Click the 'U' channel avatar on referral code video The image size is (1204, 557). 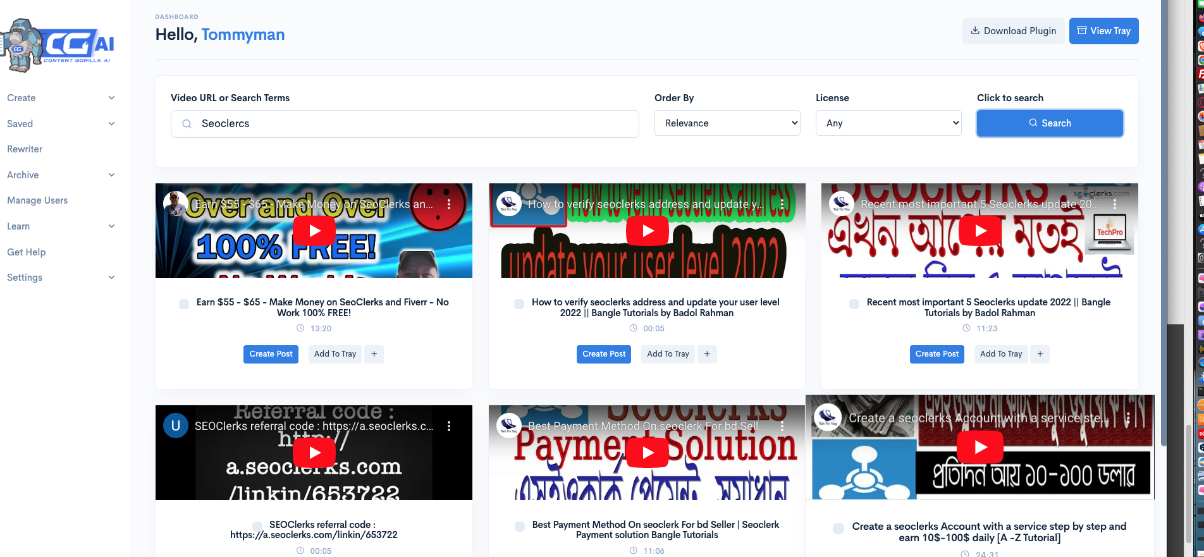coord(176,425)
